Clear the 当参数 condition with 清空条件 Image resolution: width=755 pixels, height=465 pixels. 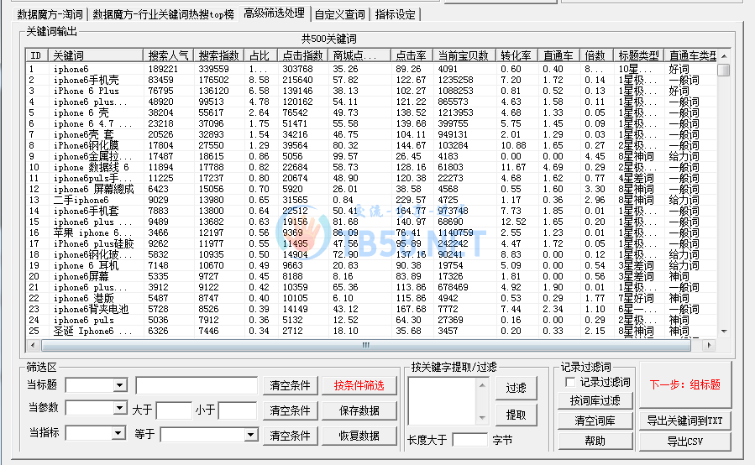(290, 410)
